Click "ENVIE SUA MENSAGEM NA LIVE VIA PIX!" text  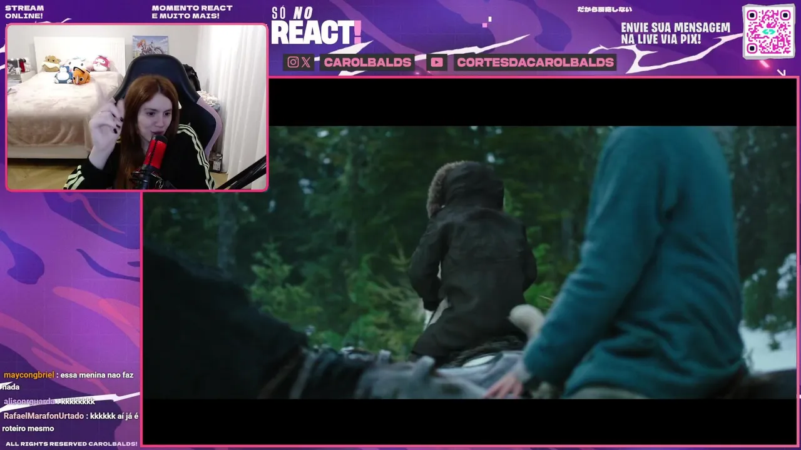675,33
